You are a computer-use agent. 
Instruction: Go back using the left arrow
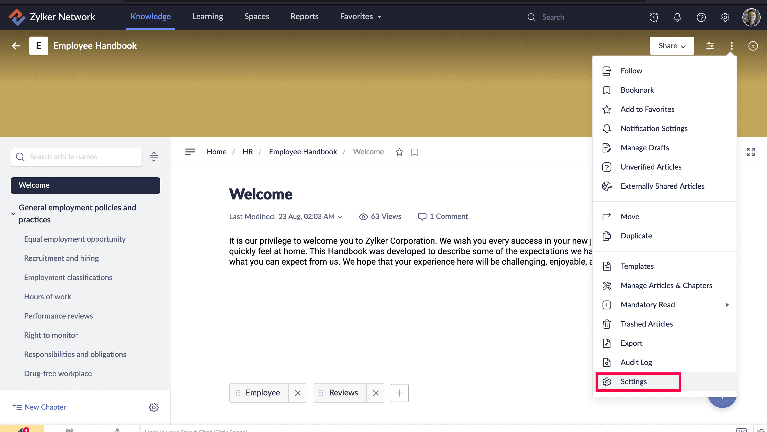pyautogui.click(x=16, y=46)
